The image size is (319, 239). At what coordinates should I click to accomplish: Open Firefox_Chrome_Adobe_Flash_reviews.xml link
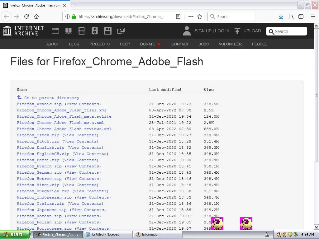(x=64, y=129)
